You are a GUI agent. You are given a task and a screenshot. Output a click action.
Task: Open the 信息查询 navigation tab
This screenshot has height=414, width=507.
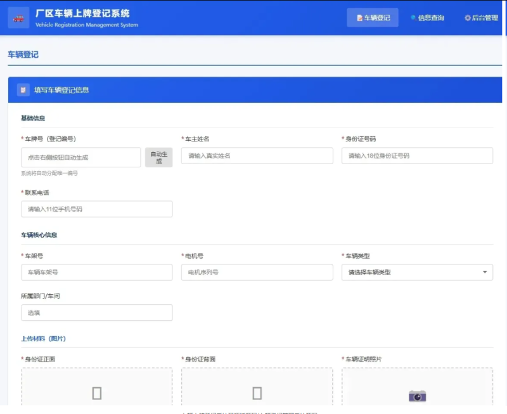(427, 18)
